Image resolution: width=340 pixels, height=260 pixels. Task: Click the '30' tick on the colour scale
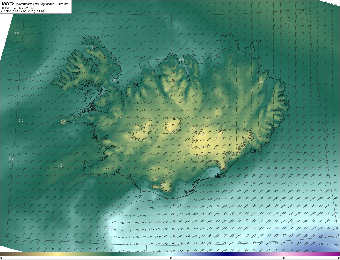[x=283, y=258]
